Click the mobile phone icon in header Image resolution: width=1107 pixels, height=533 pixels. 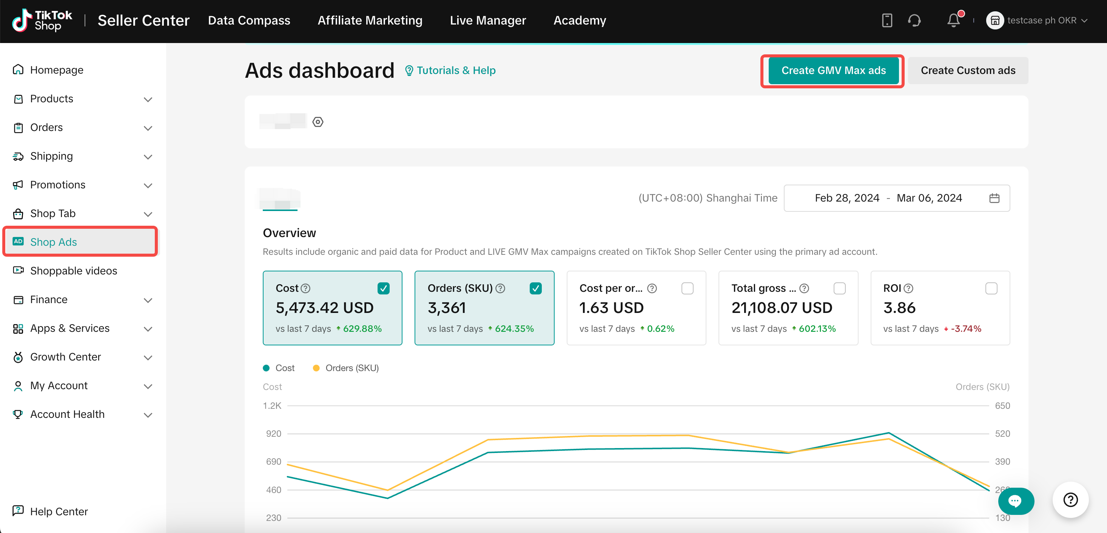[x=887, y=20]
